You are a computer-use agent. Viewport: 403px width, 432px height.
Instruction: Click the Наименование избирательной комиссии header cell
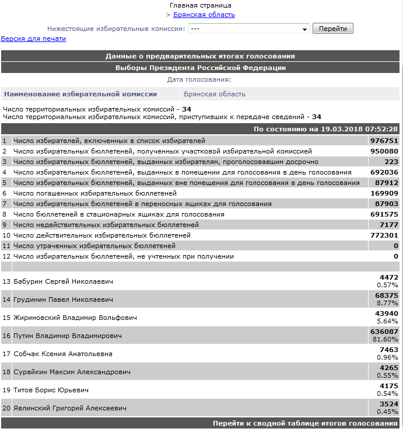90,94
